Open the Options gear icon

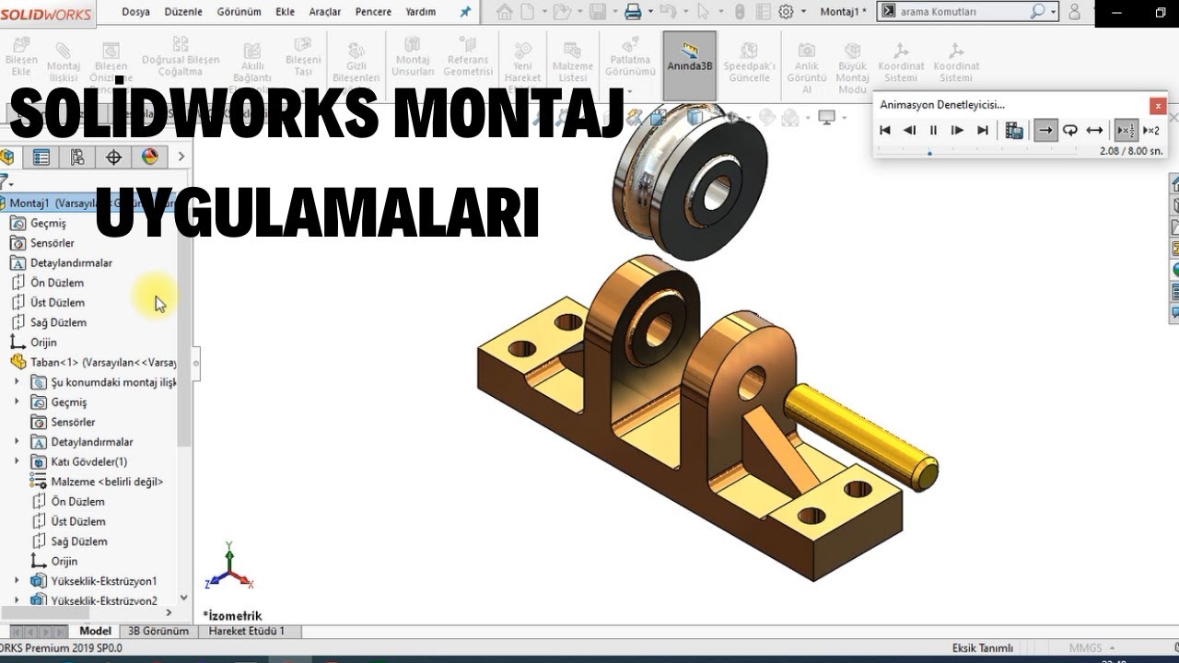click(x=786, y=12)
